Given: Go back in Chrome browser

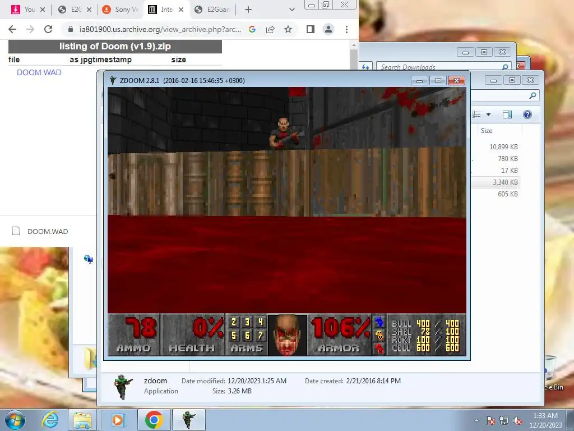Looking at the screenshot, I should point(12,29).
